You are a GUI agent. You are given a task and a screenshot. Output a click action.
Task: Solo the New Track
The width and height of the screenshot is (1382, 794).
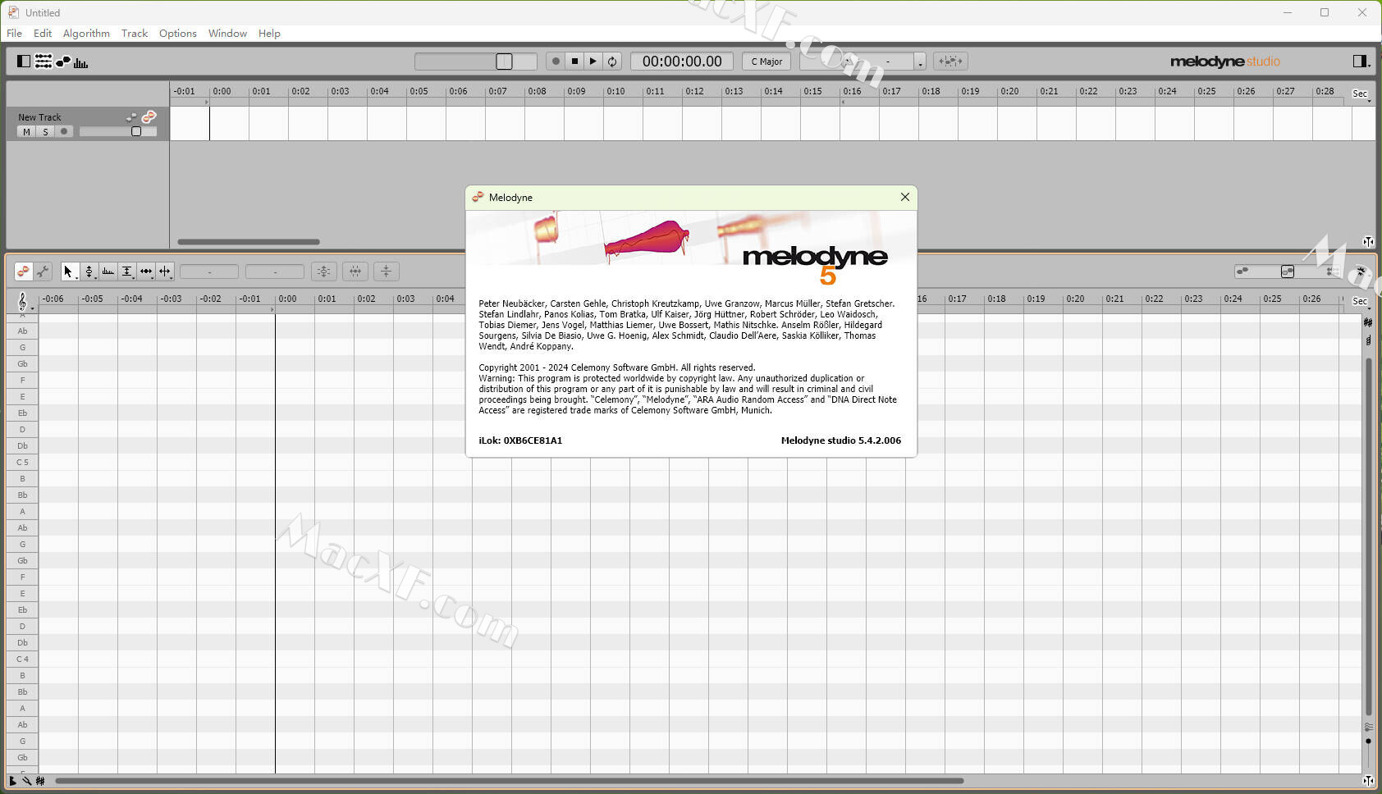pos(45,132)
